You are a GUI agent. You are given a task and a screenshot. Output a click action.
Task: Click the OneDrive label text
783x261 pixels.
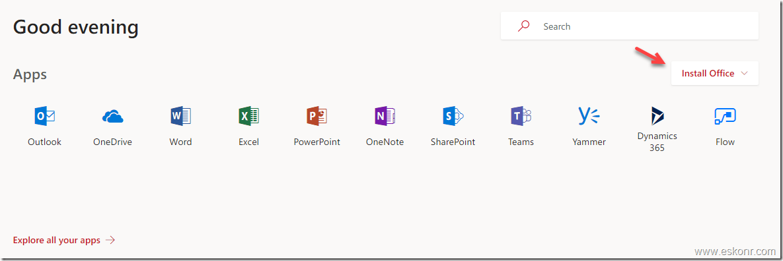pos(113,142)
